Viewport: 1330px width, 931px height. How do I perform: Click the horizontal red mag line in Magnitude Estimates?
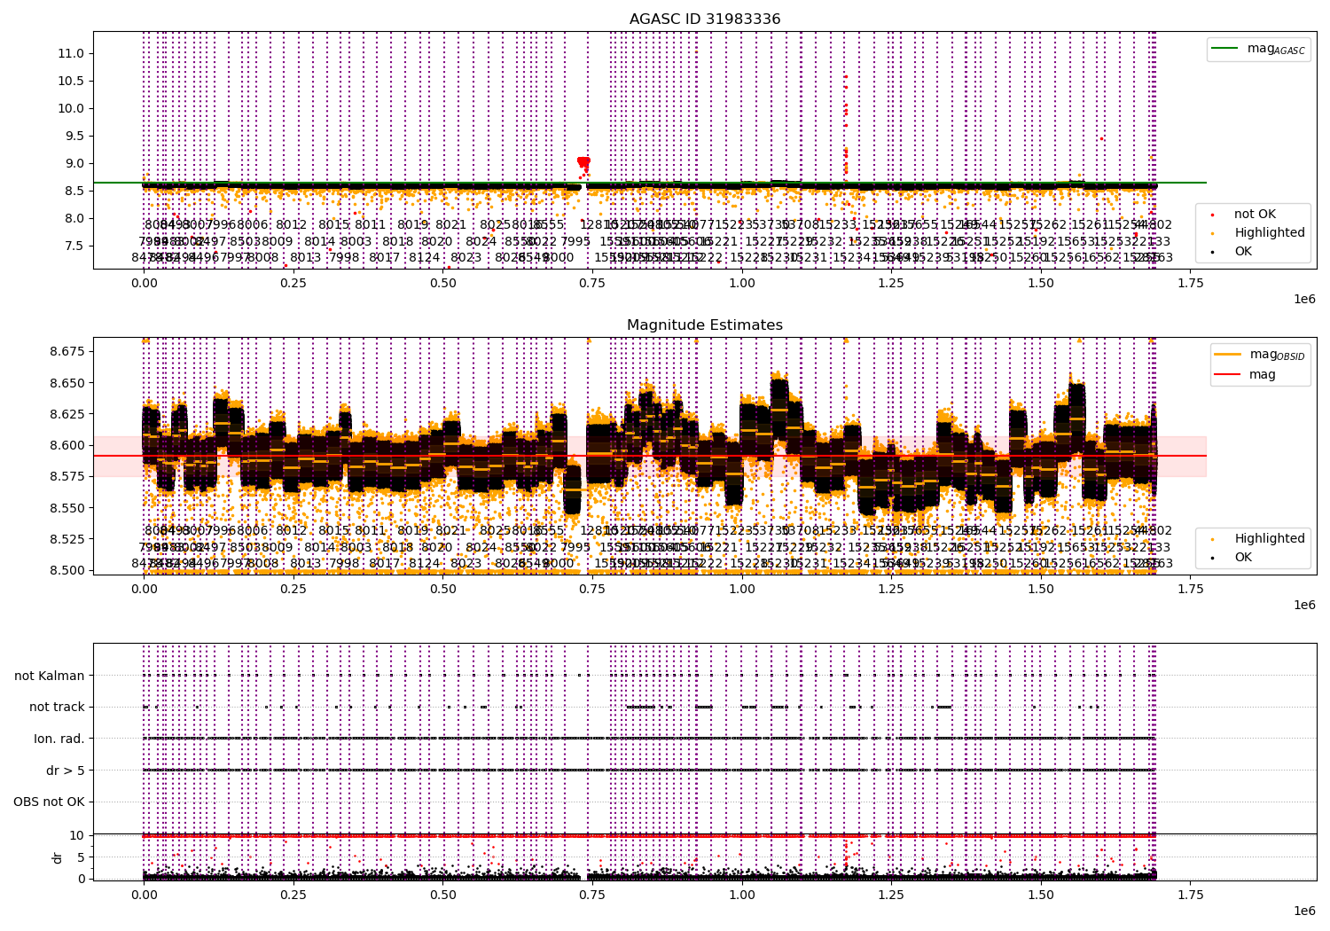pos(650,456)
